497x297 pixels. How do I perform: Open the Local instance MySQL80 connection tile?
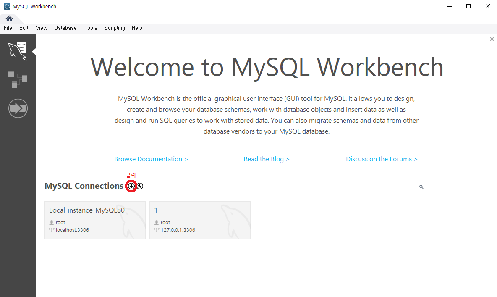tap(95, 220)
